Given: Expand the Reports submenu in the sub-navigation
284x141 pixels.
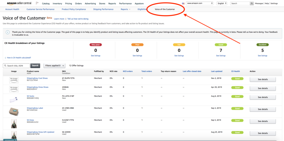Looking at the screenshot, I should coord(126,9).
